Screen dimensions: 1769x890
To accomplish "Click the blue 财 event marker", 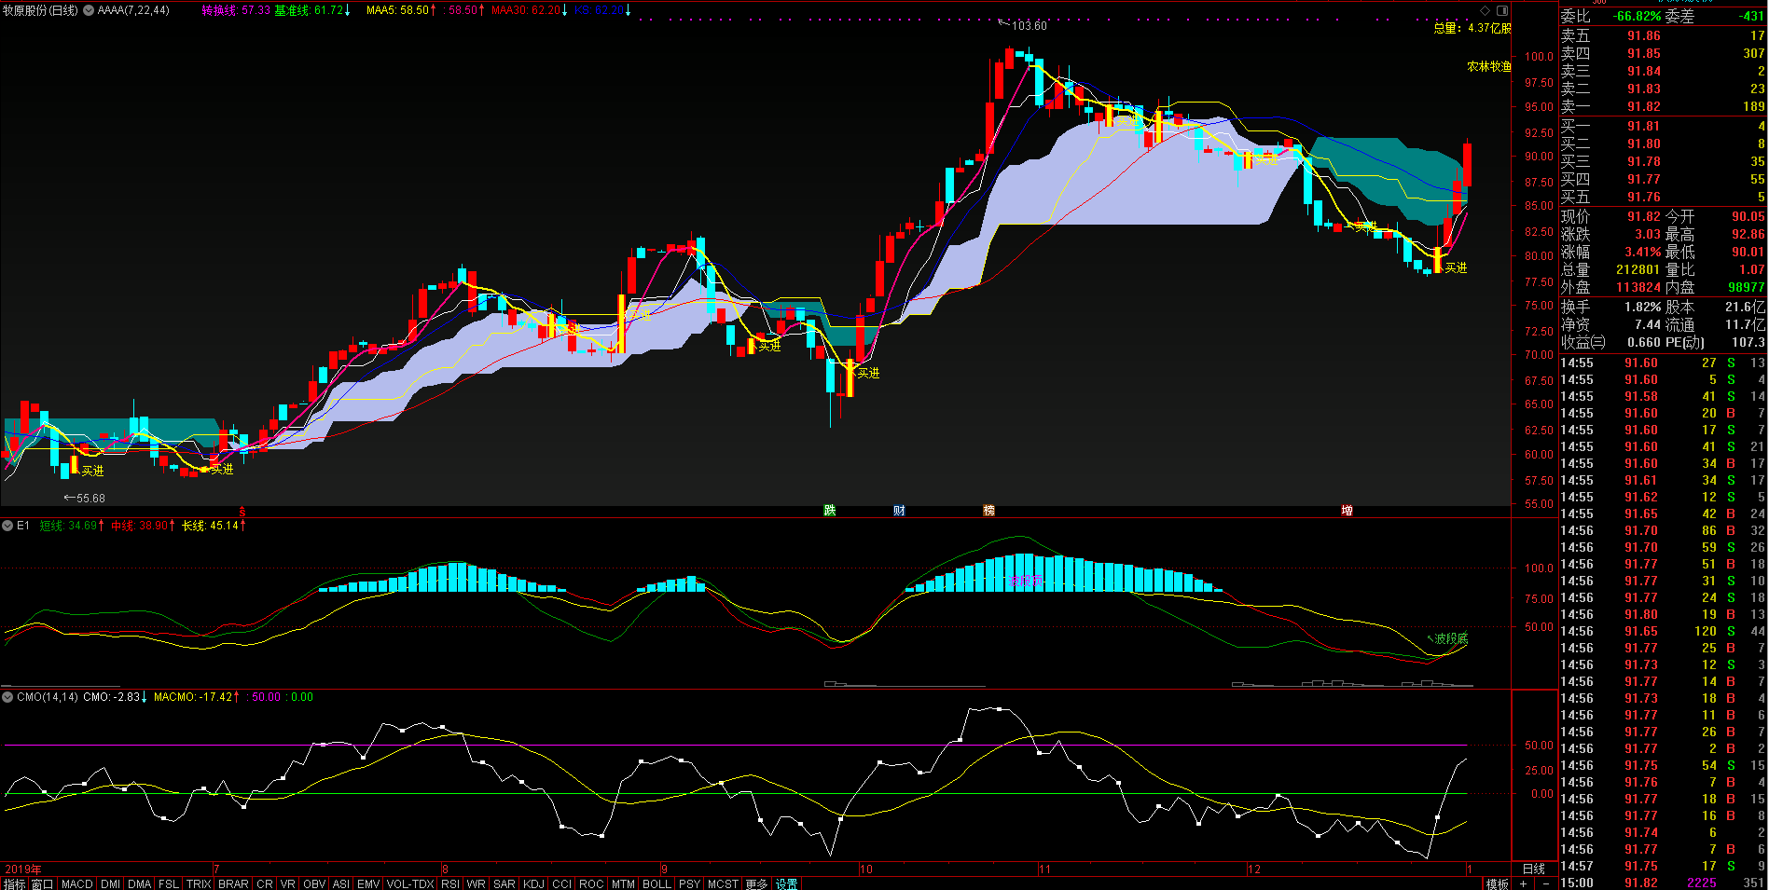I will 899,511.
